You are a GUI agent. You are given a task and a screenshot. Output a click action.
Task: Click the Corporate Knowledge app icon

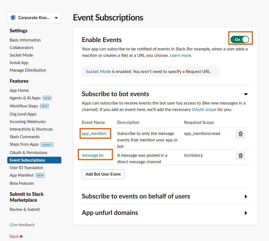[x=13, y=18]
